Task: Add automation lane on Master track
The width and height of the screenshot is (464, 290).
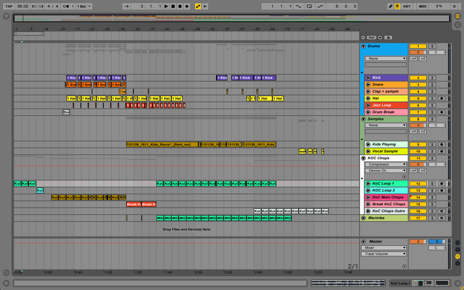Action: click(404, 266)
